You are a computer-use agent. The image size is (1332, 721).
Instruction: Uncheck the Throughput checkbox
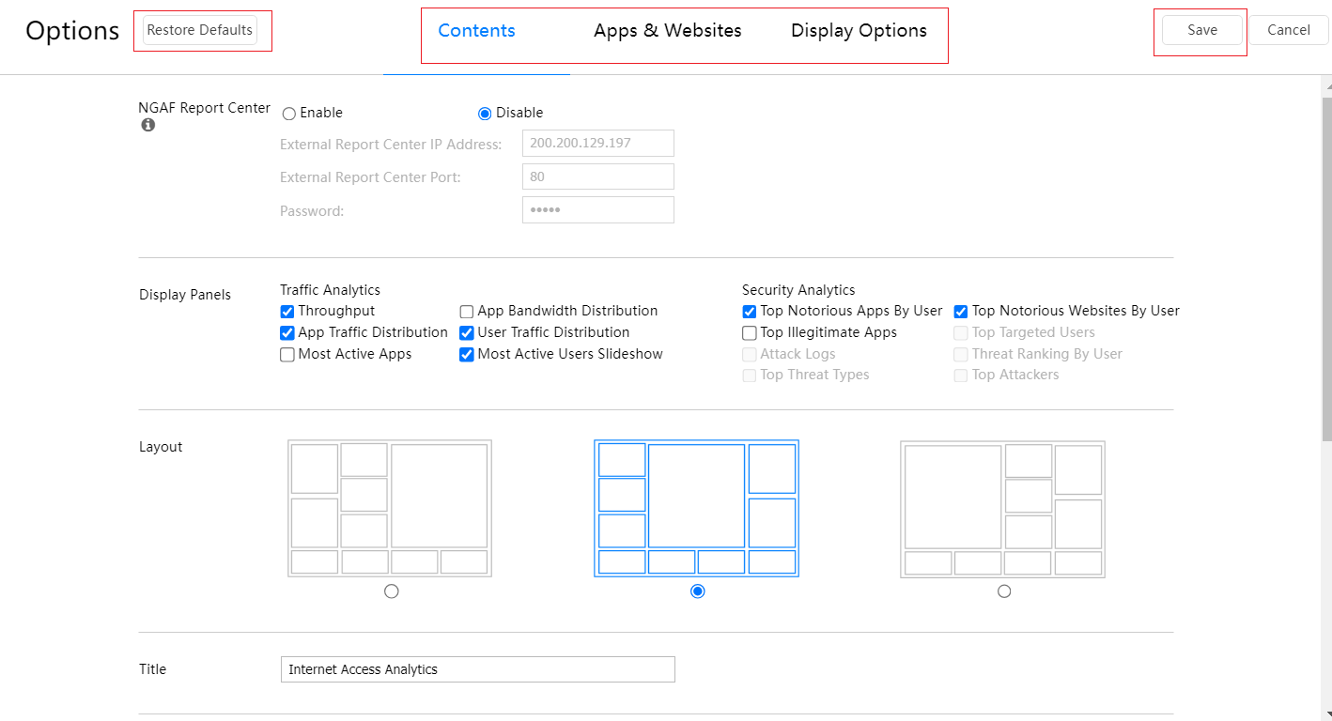287,312
